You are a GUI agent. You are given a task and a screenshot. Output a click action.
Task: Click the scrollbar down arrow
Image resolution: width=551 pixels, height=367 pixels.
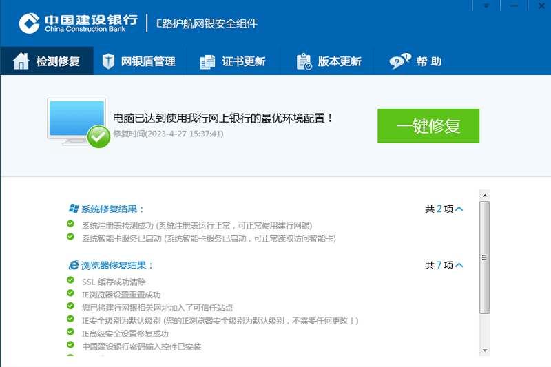(485, 350)
